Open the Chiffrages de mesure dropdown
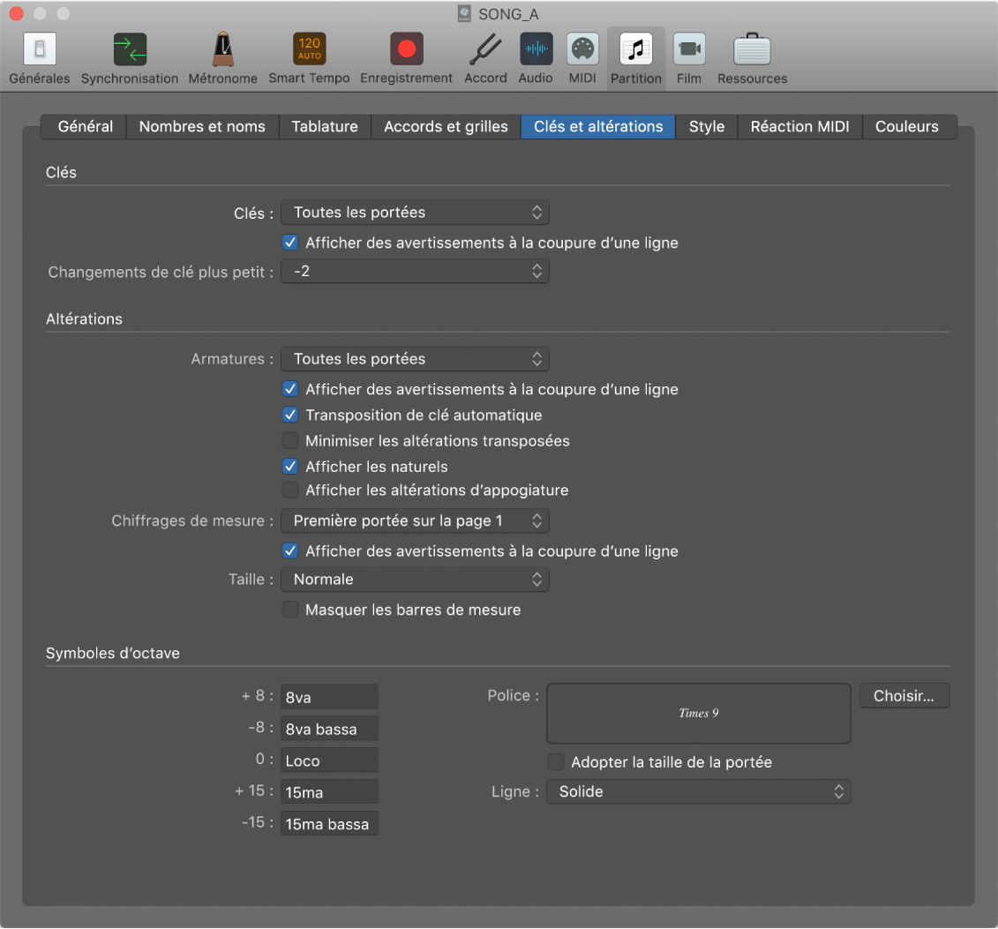Viewport: 998px width, 929px height. pyautogui.click(x=415, y=521)
